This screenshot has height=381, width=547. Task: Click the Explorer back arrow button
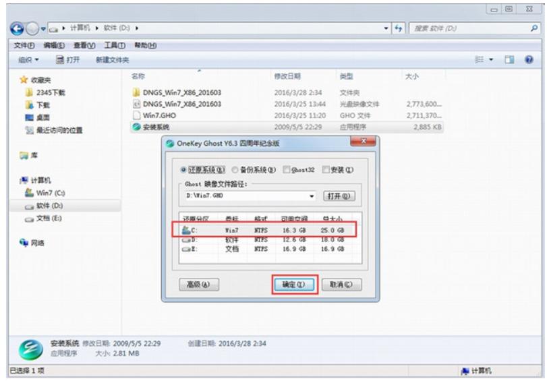point(17,28)
